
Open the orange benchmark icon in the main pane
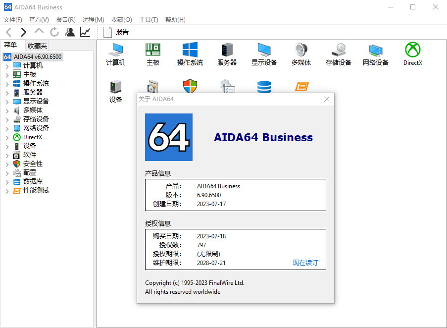click(x=301, y=87)
